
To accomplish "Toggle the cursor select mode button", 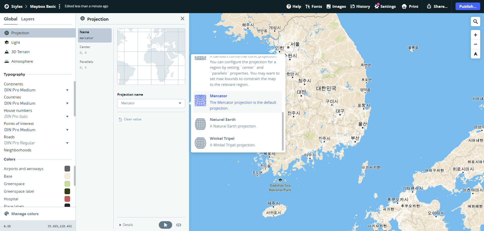I will (x=165, y=225).
